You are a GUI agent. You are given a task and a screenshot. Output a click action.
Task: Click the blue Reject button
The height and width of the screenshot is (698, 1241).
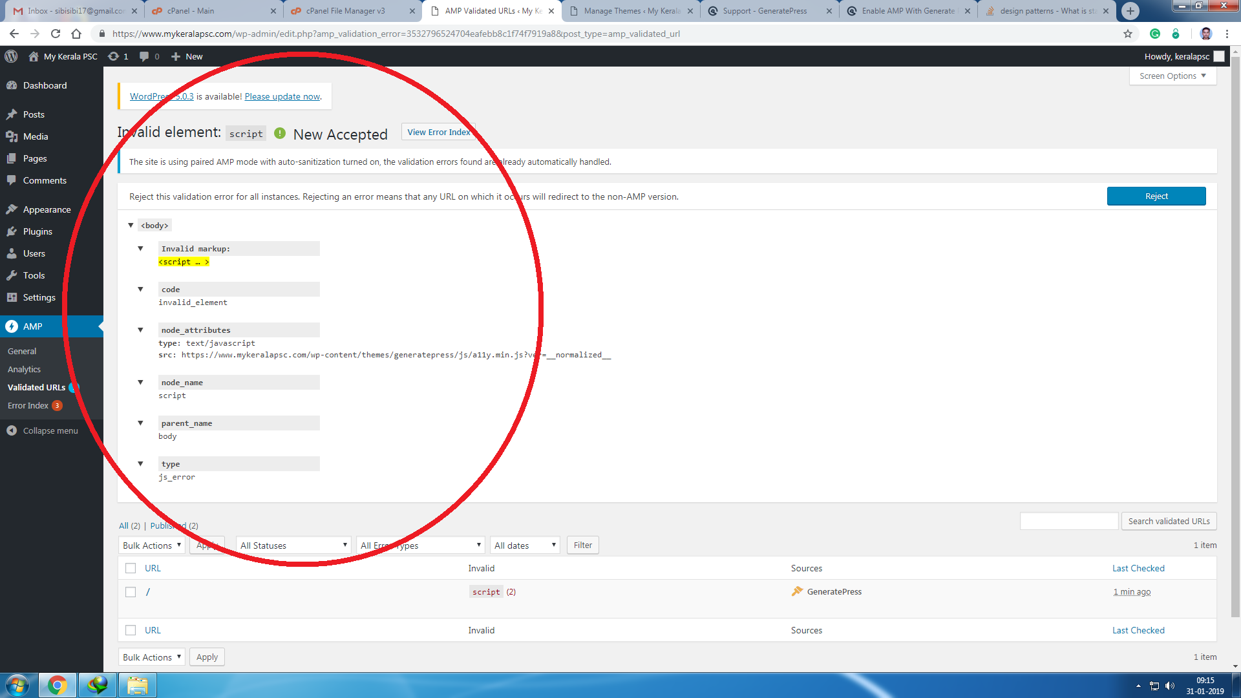(1156, 196)
